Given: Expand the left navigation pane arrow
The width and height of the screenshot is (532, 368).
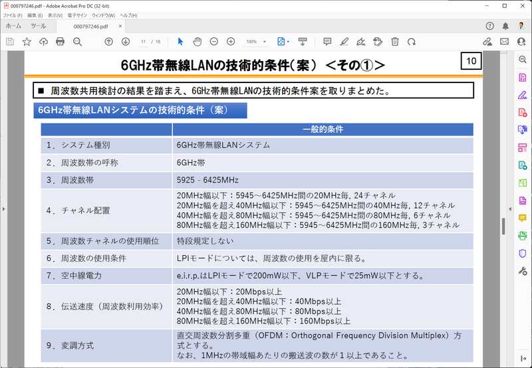Looking at the screenshot, I should point(3,209).
